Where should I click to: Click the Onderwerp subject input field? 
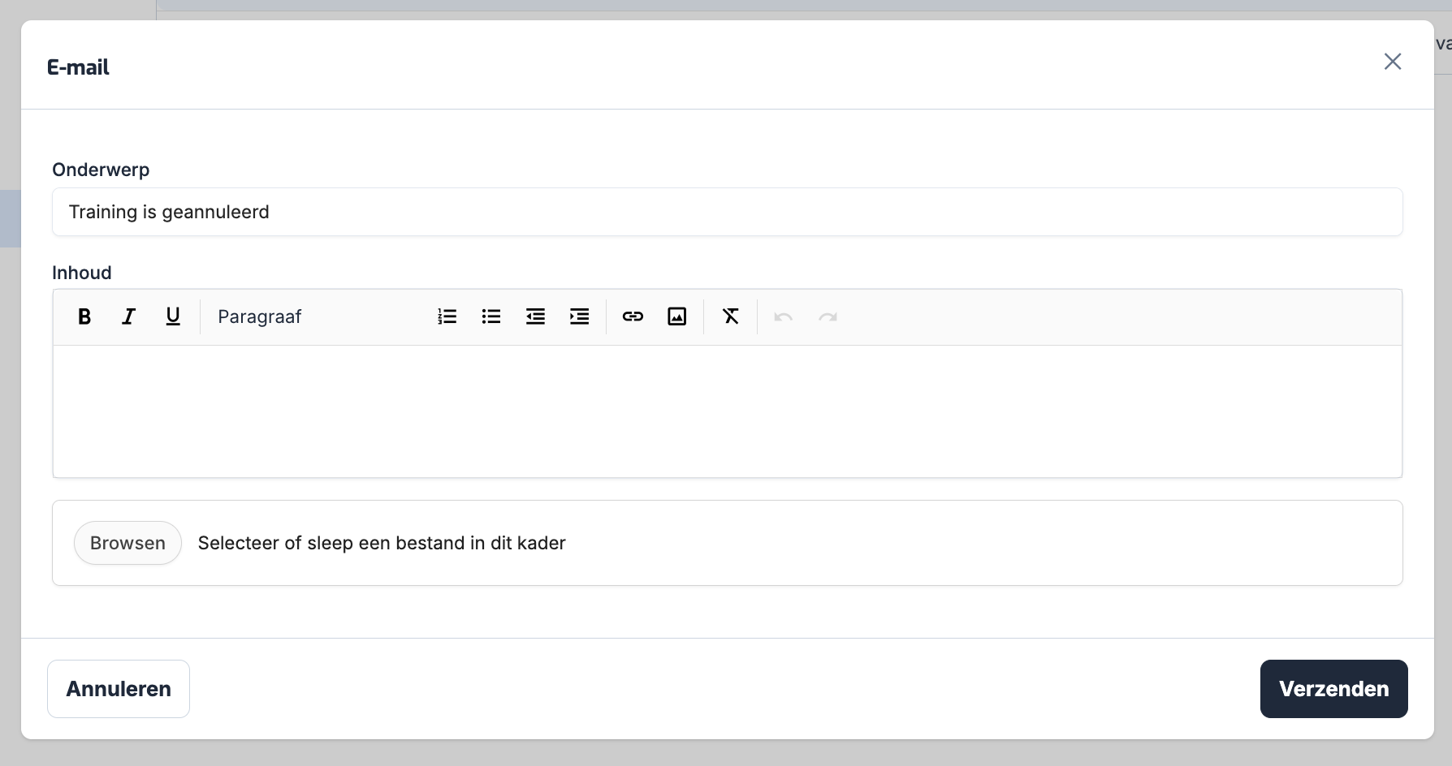point(727,212)
